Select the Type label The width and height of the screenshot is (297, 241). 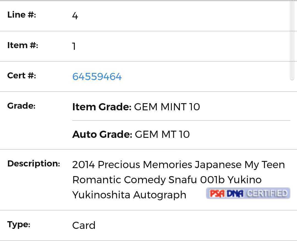pyautogui.click(x=19, y=225)
